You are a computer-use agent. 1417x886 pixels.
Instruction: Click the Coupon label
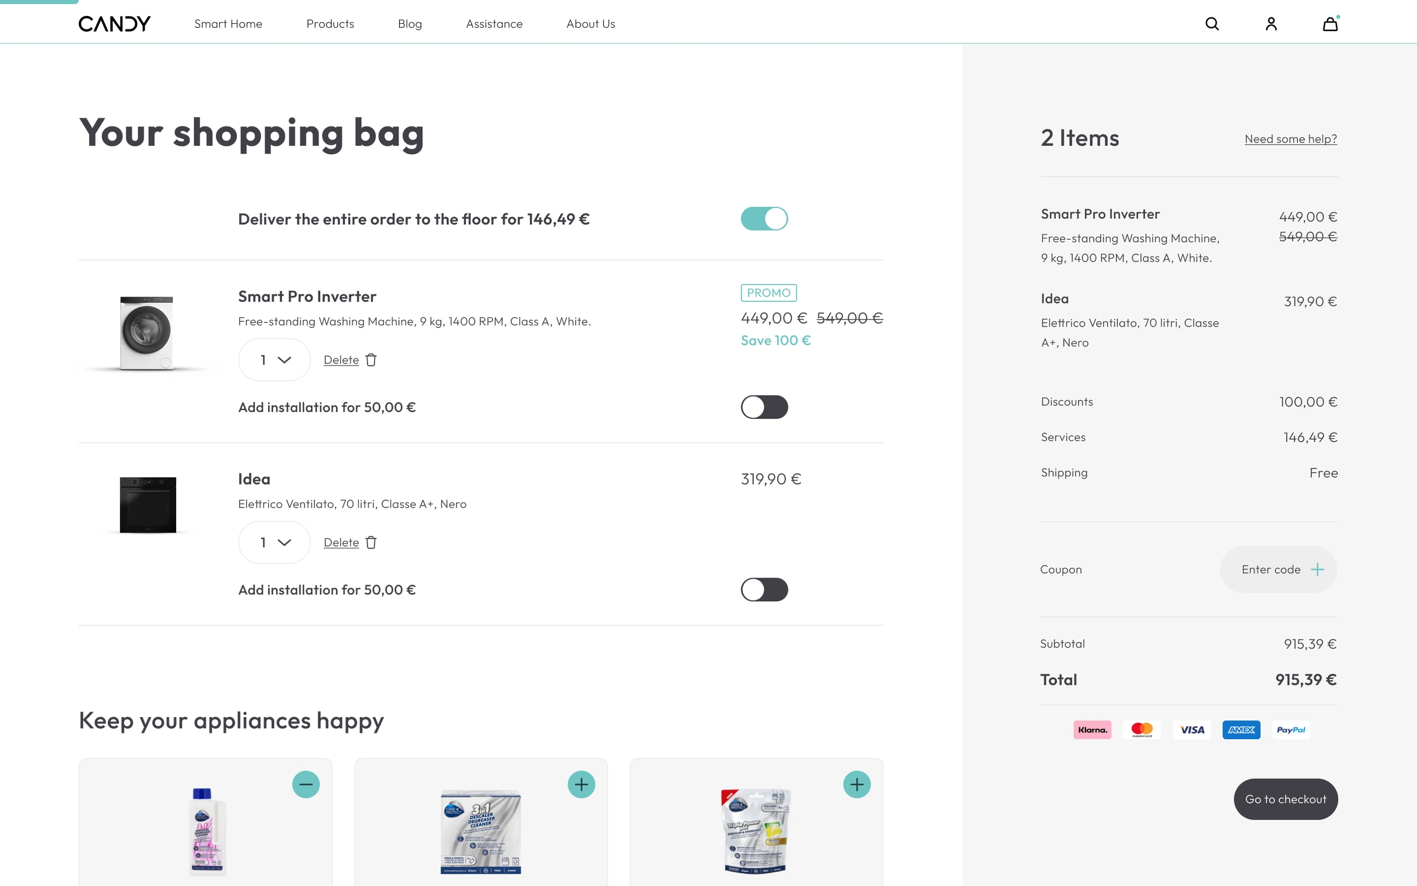click(1061, 570)
